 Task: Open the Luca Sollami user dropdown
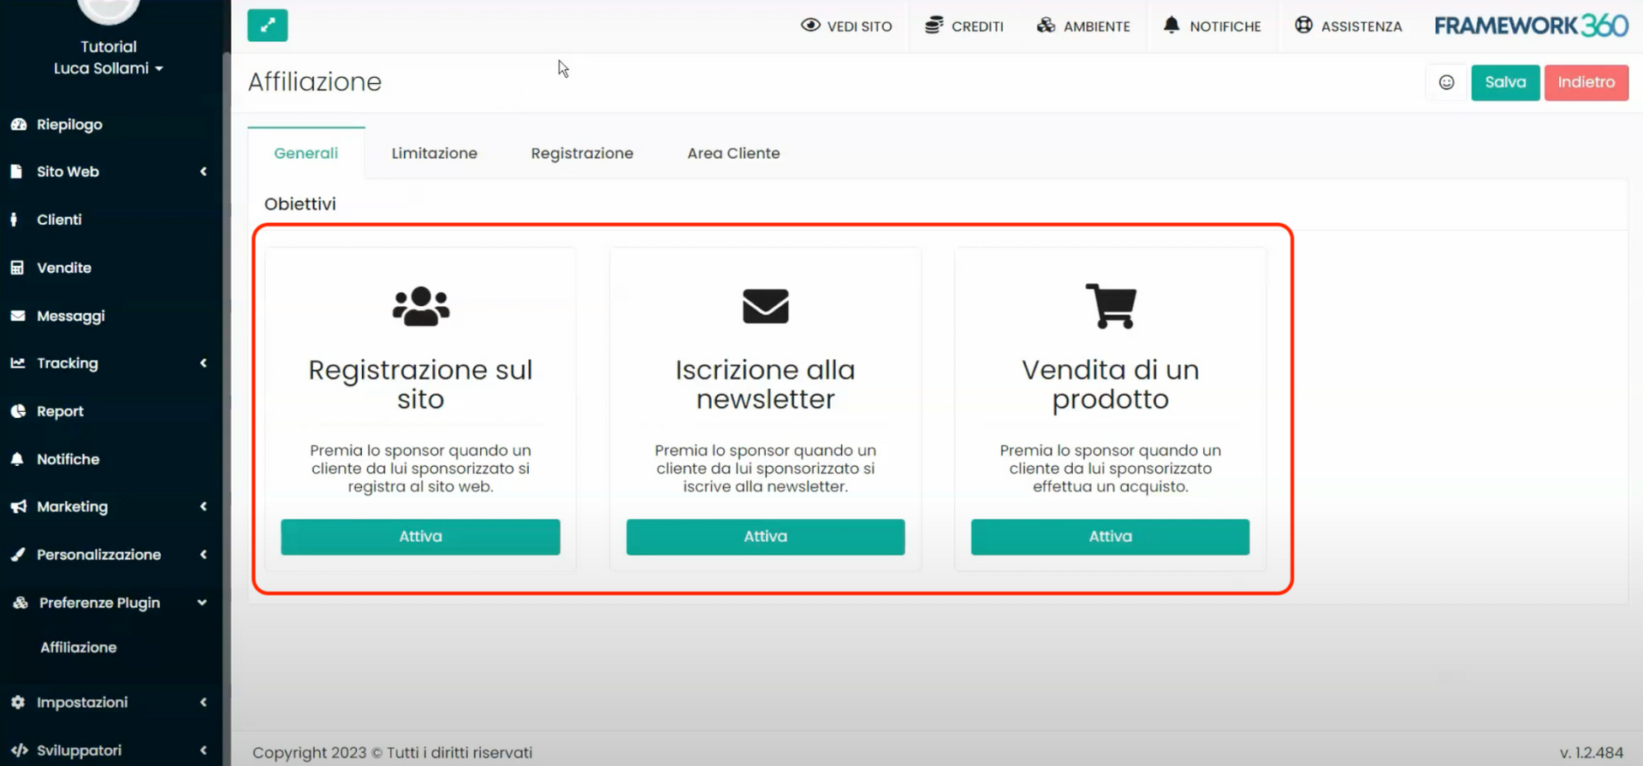click(x=109, y=68)
